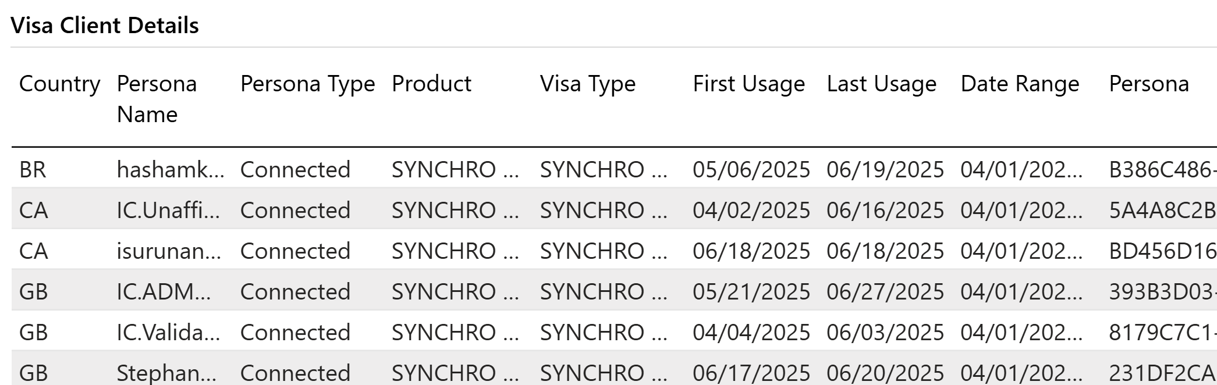Image resolution: width=1217 pixels, height=385 pixels.
Task: Select the Stephan... persona name cell
Action: coord(166,373)
